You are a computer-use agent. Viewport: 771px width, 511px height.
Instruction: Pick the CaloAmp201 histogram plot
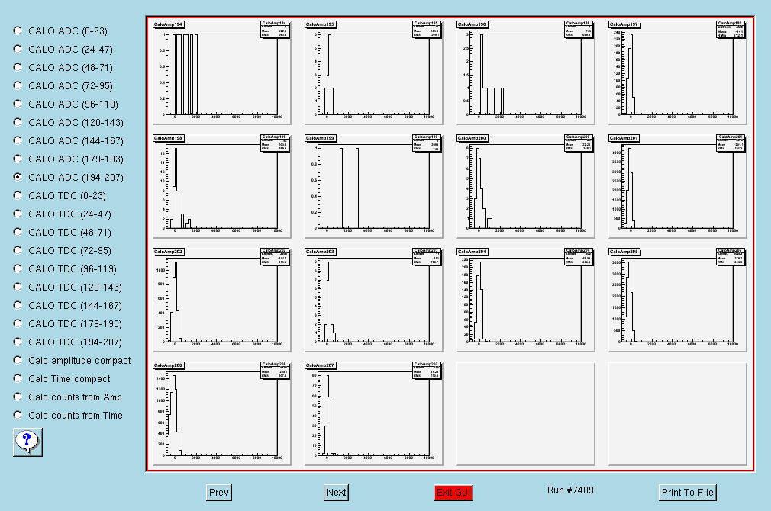(x=678, y=186)
